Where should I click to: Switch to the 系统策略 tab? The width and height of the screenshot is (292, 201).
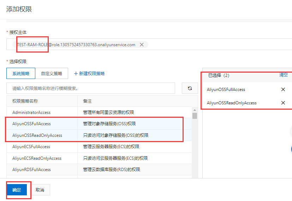21,73
